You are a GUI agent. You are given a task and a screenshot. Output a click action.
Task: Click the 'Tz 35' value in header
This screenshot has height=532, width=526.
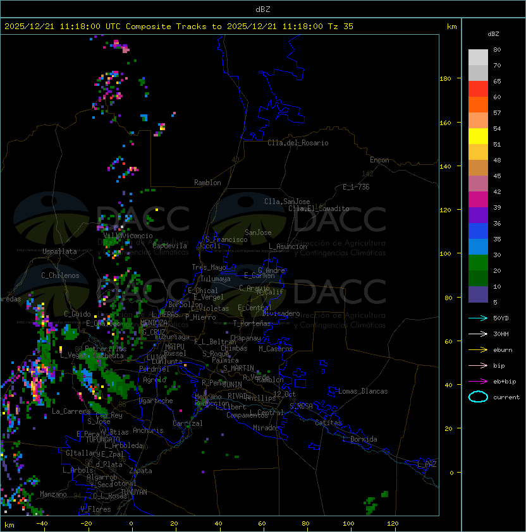point(341,27)
